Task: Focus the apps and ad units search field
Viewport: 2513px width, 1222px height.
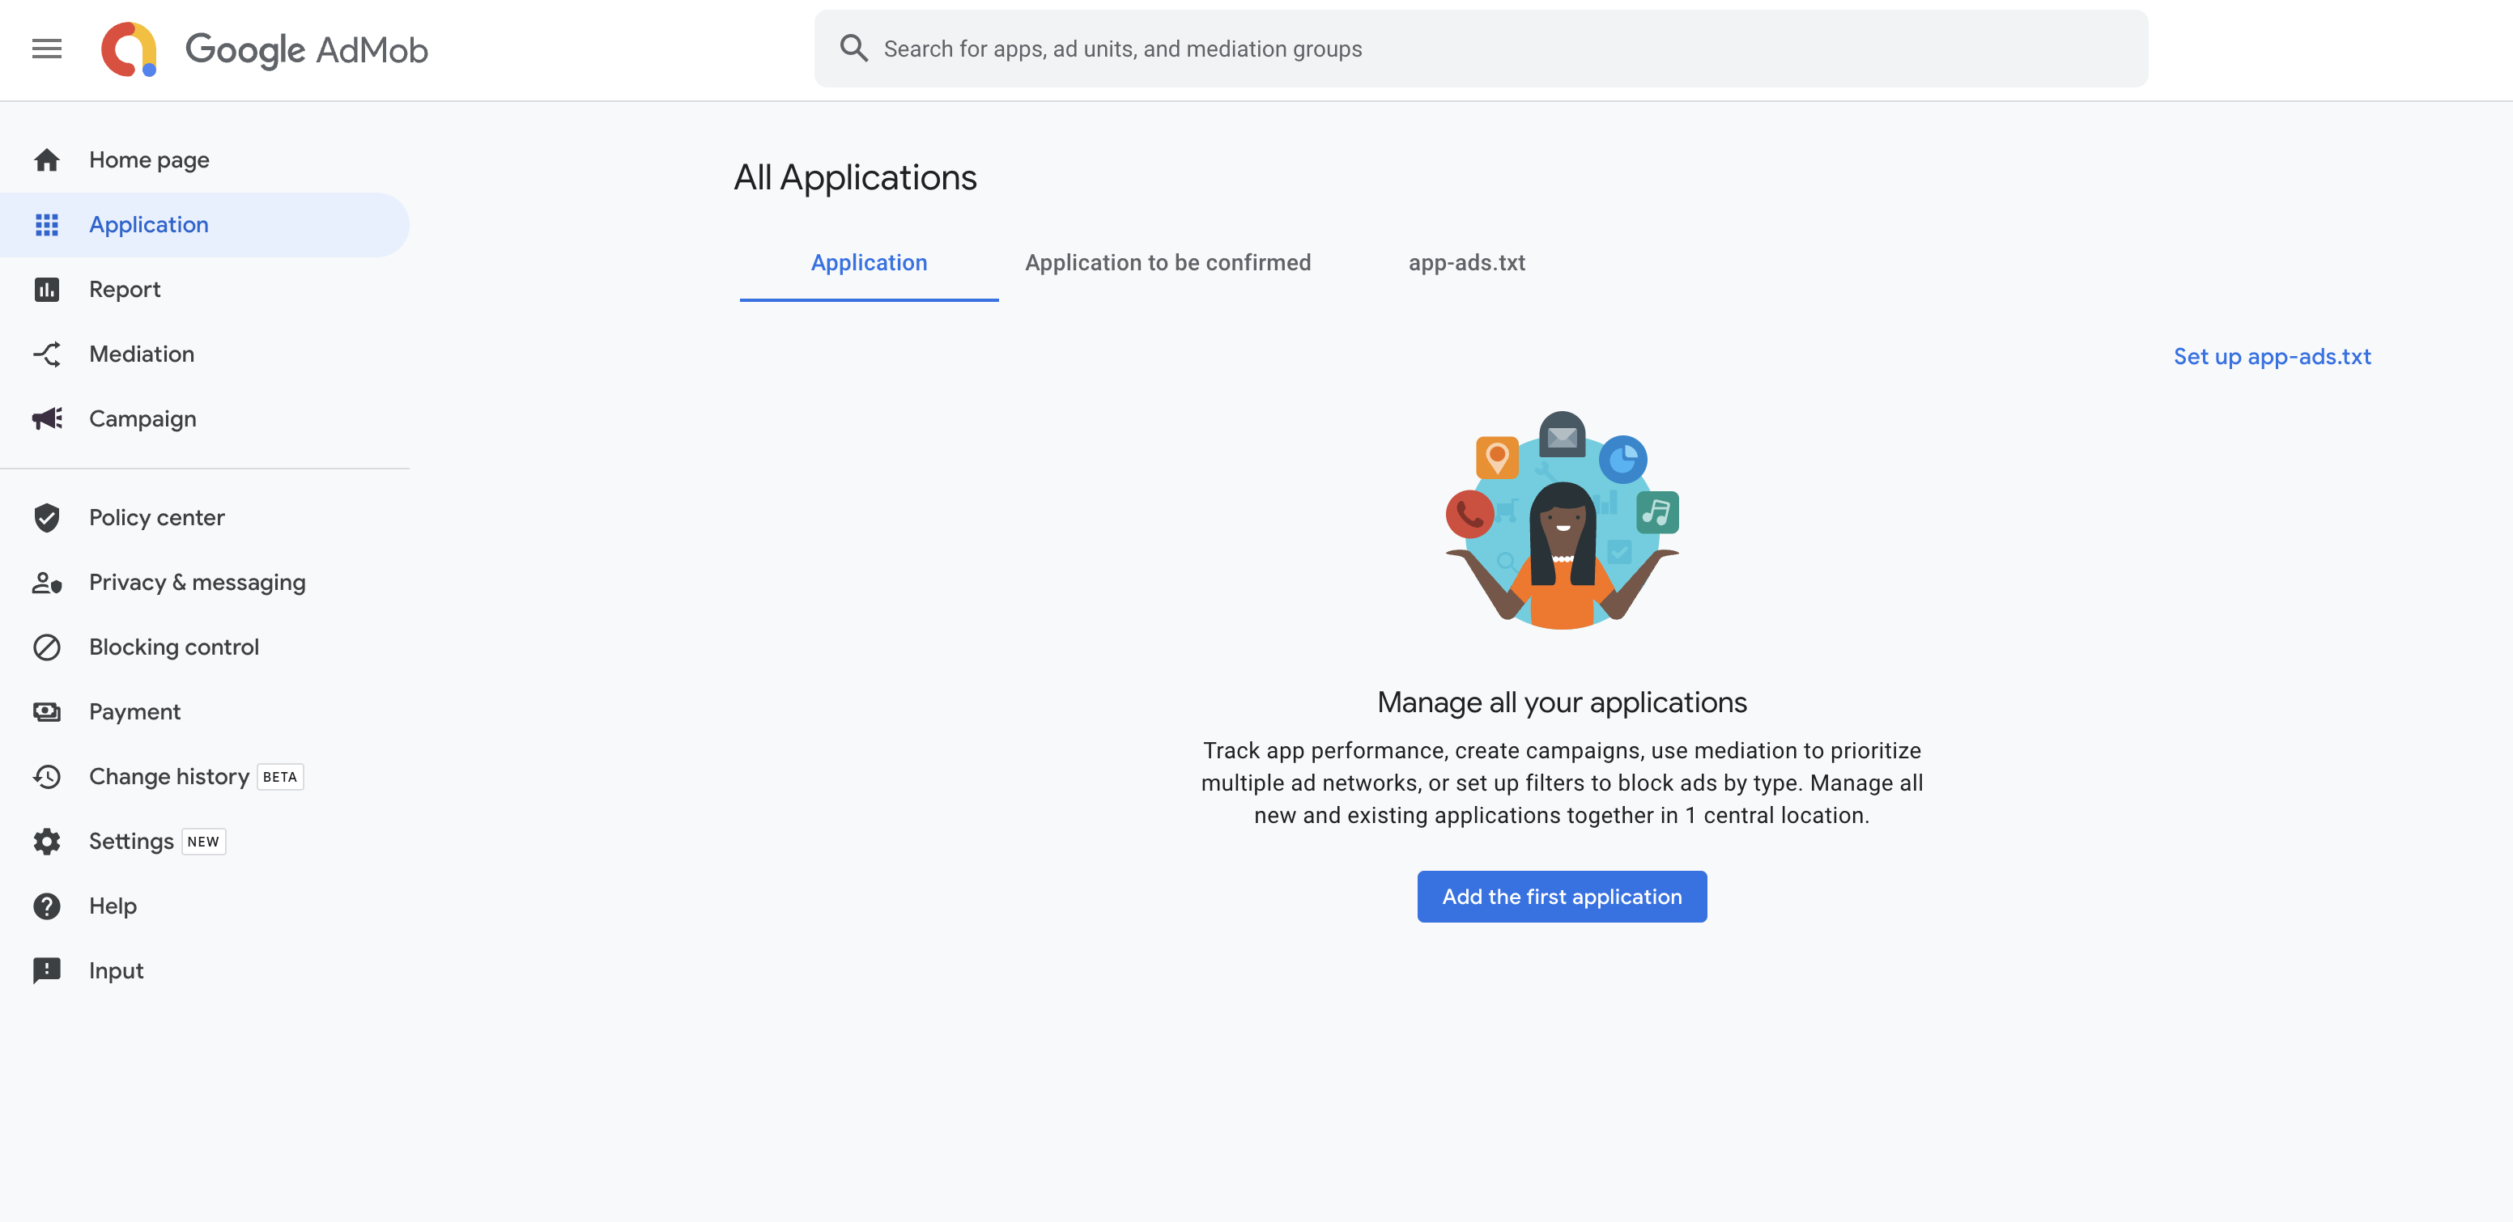Action: tap(1463, 49)
